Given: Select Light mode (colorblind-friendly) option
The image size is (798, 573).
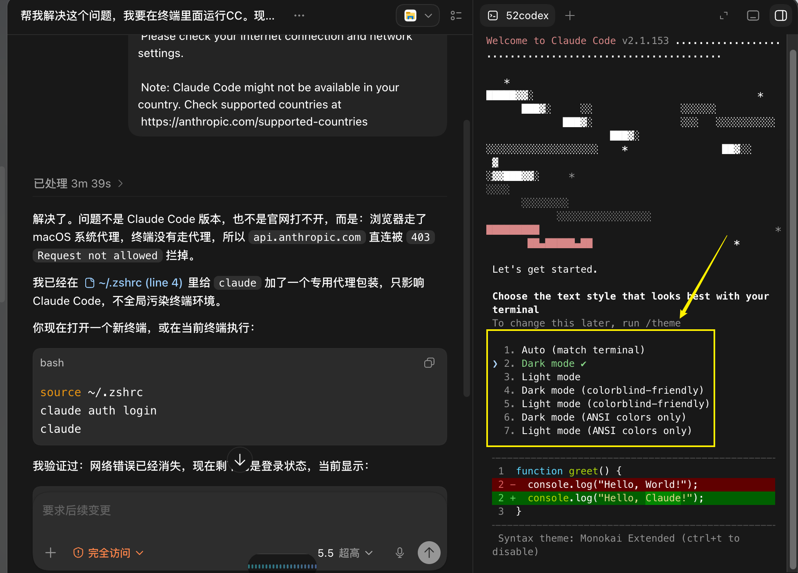Looking at the screenshot, I should coord(607,403).
